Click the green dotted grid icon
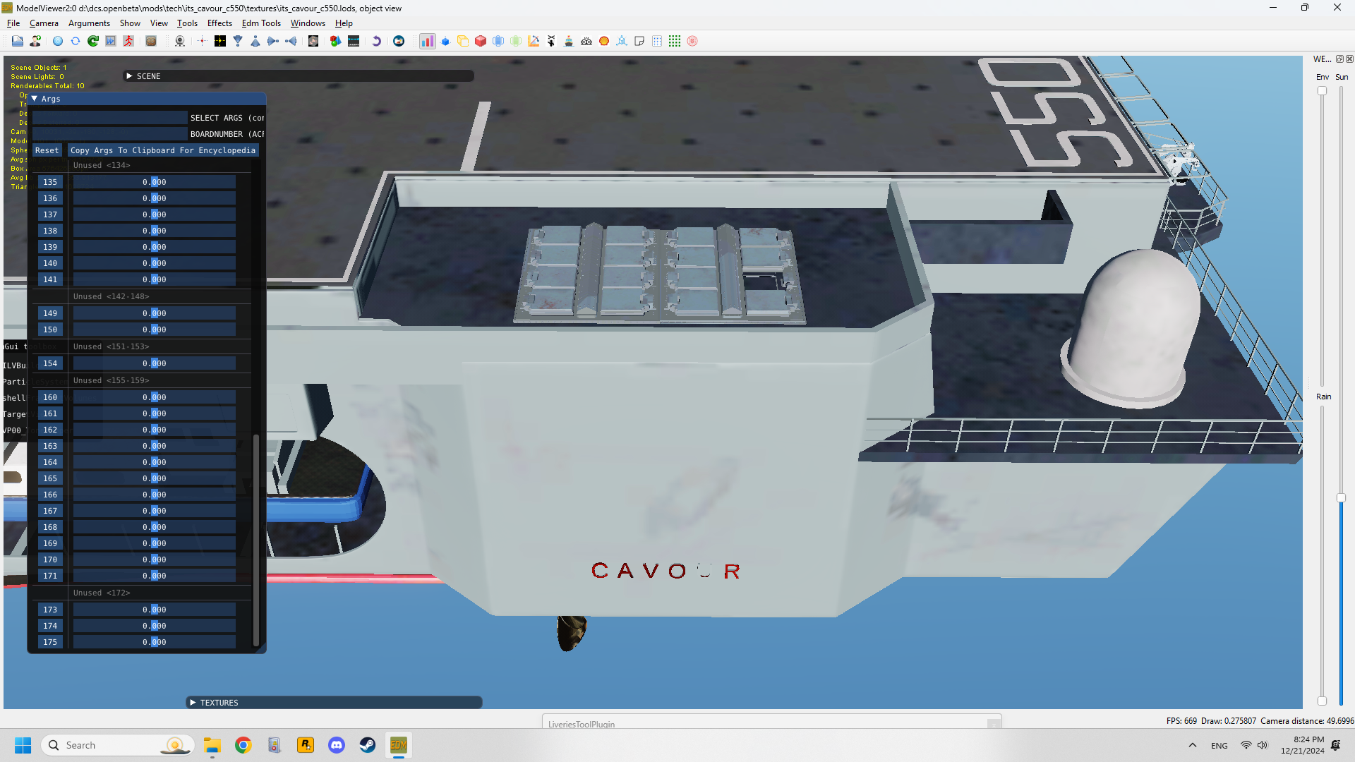 pos(675,41)
